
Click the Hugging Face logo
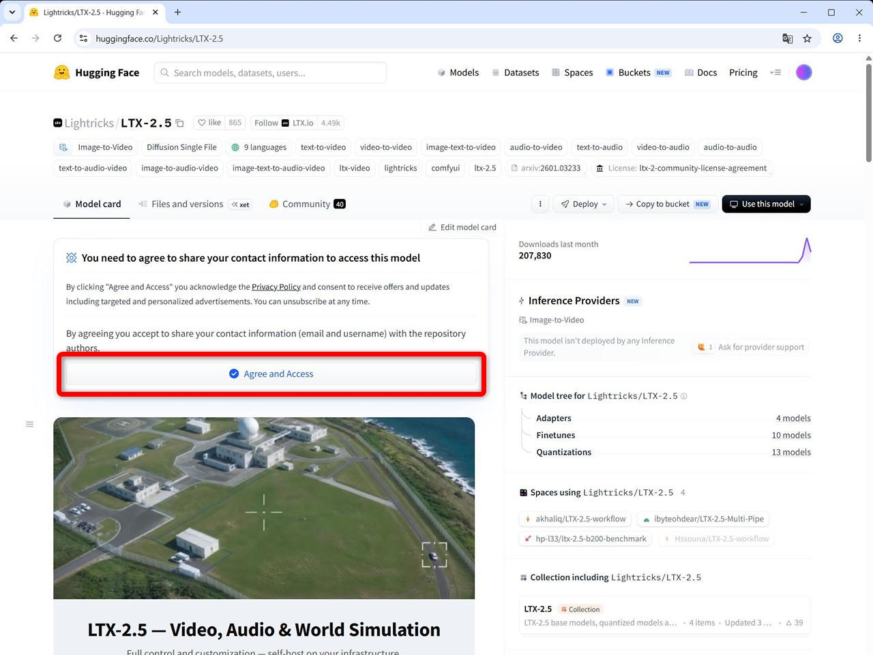pos(96,72)
